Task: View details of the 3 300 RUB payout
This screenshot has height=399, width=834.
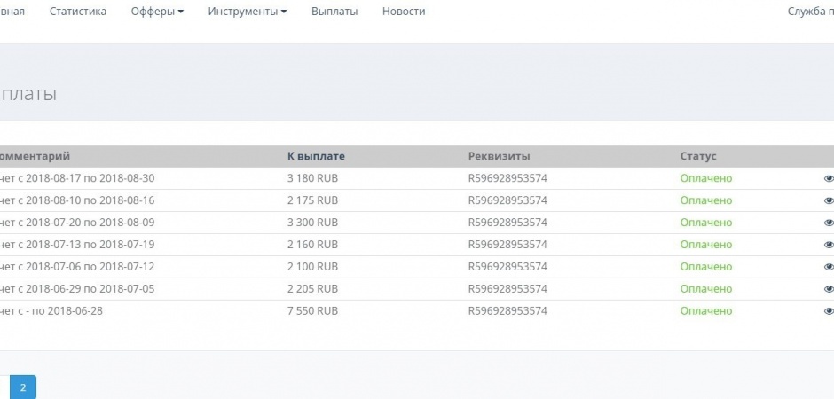Action: [829, 223]
